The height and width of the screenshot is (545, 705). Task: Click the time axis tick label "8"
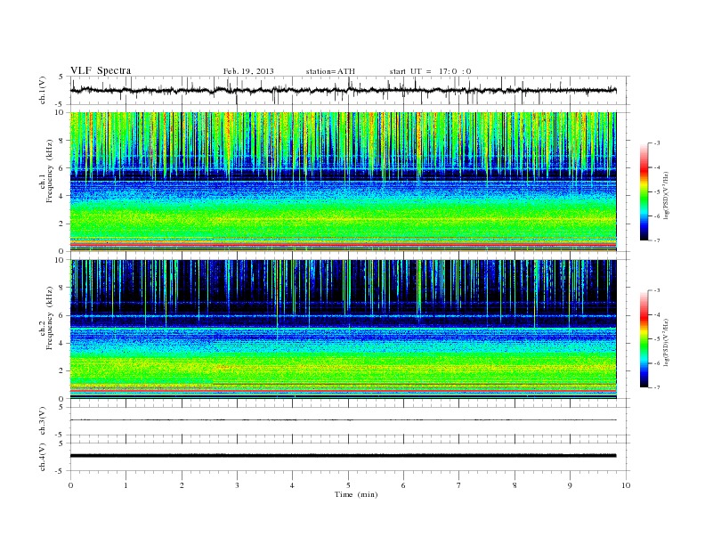point(515,485)
